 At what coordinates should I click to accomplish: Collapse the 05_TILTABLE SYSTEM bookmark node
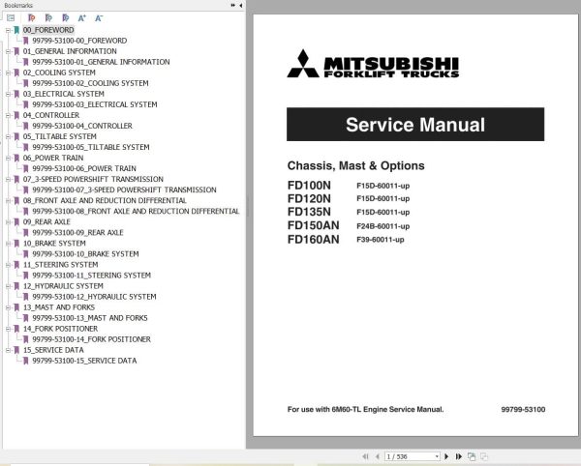tap(8, 137)
